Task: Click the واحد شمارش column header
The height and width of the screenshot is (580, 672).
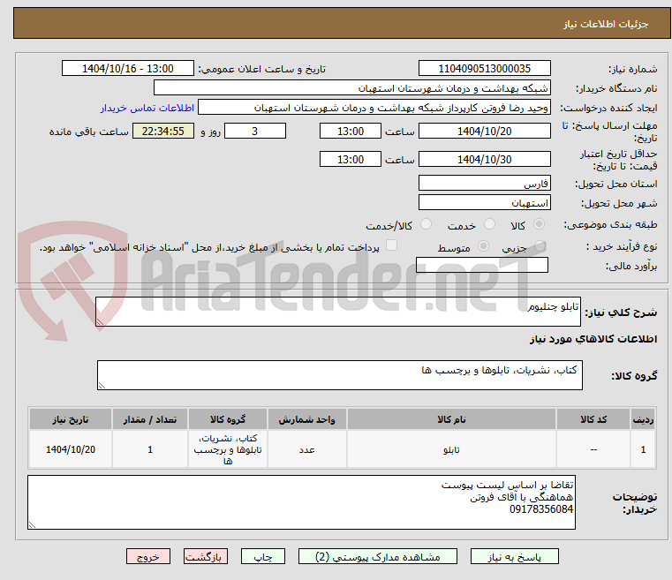Action: 306,419
